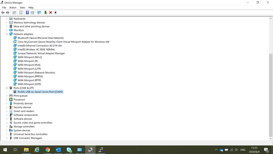Click the Keyboards category icon
The image size is (273, 154).
click(11, 19)
